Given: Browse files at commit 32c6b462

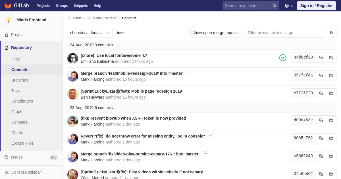Looking at the screenshot, I should tap(331, 174).
